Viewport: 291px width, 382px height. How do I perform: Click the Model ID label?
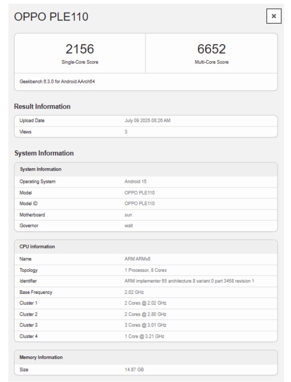click(x=28, y=204)
